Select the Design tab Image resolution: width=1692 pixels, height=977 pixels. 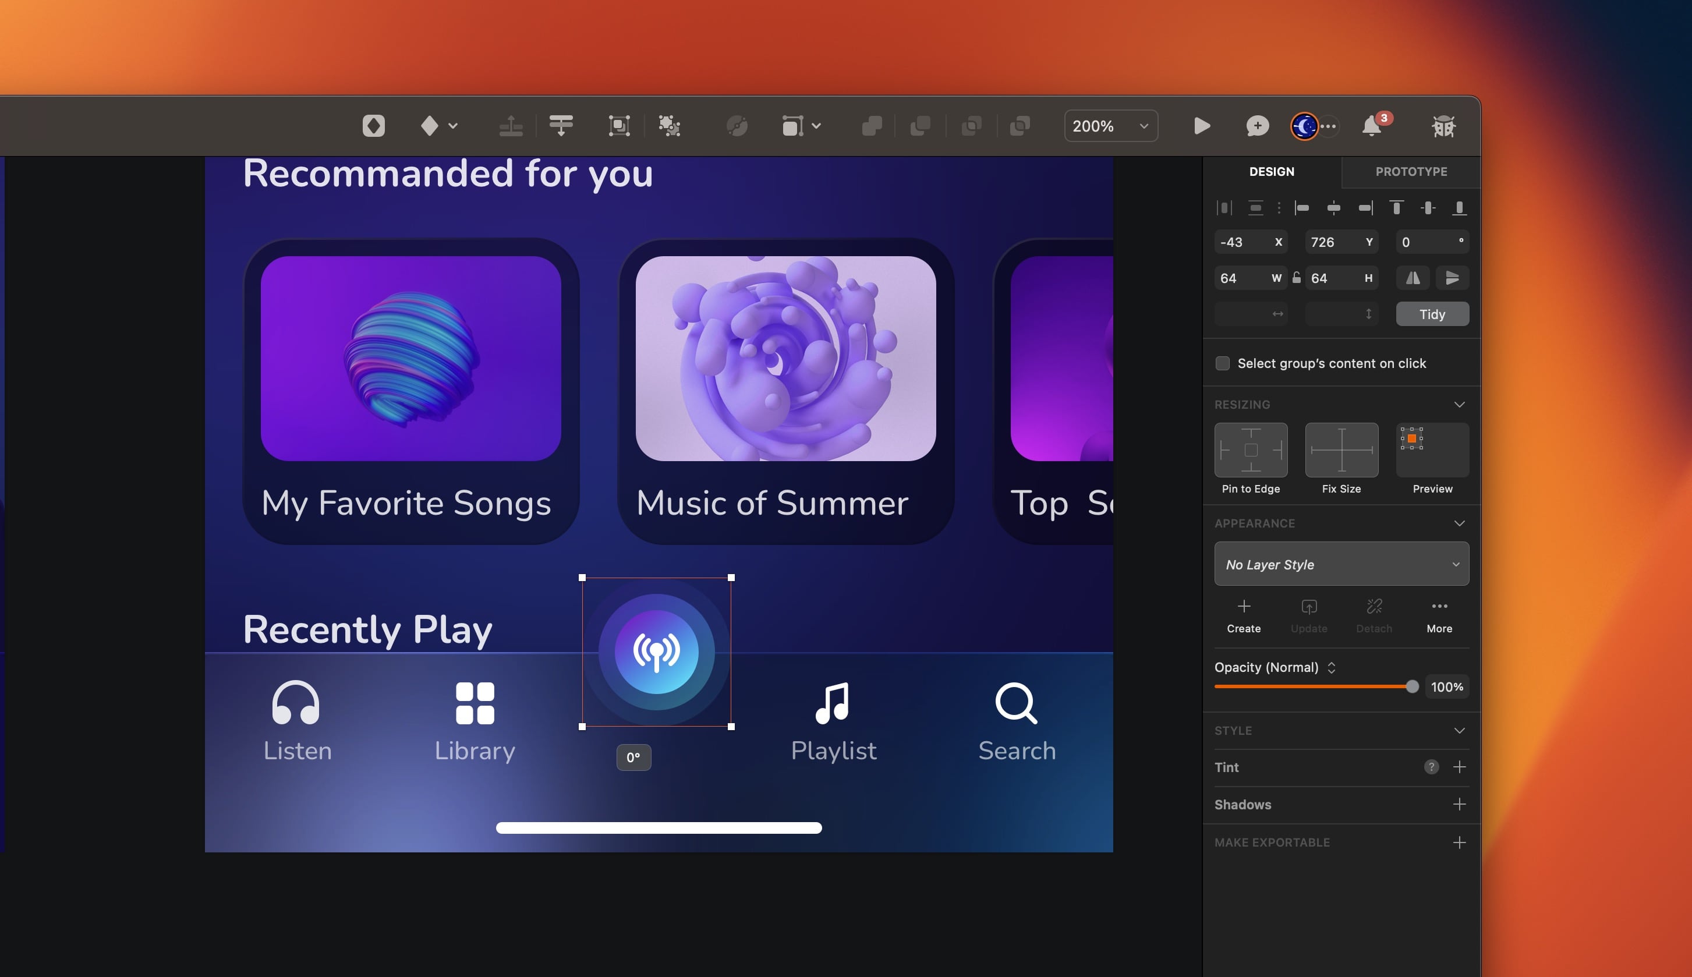pyautogui.click(x=1272, y=171)
